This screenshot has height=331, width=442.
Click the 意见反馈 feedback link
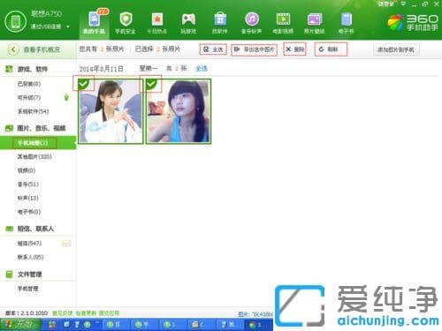pyautogui.click(x=62, y=313)
